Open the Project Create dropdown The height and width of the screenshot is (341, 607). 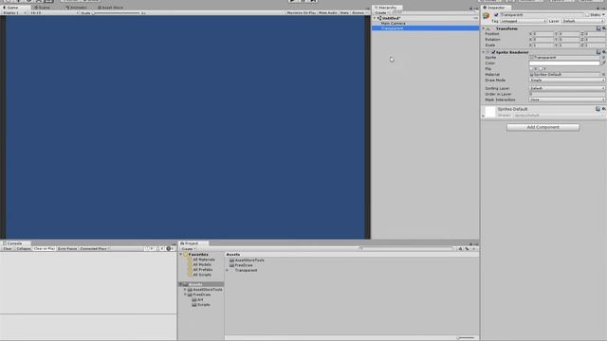[188, 249]
